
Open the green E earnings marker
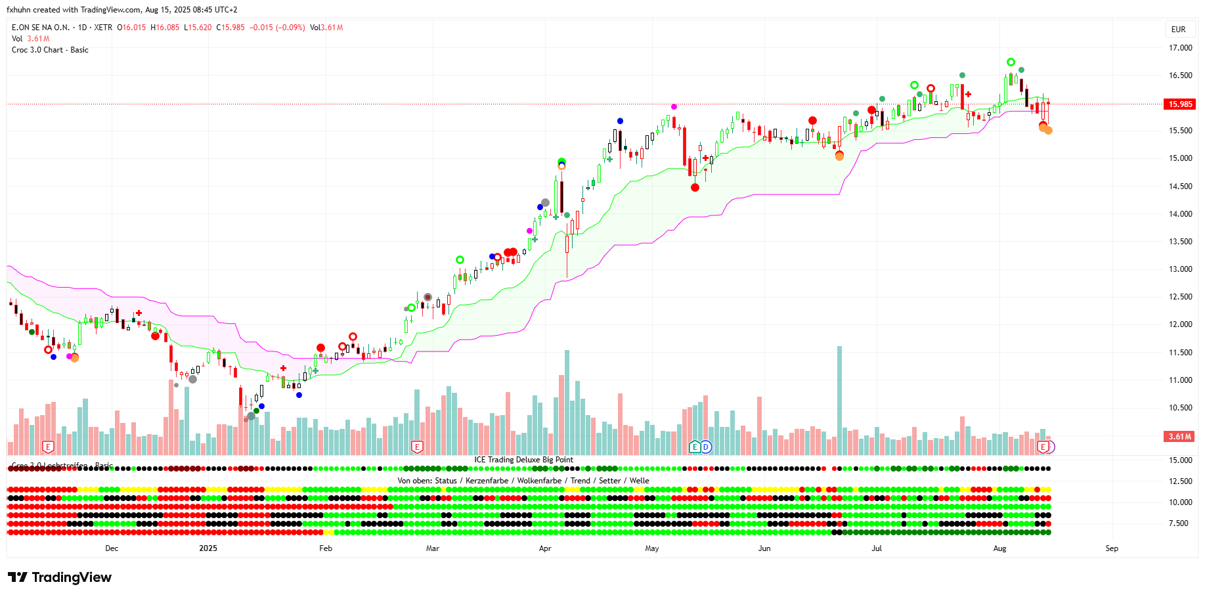click(x=695, y=447)
